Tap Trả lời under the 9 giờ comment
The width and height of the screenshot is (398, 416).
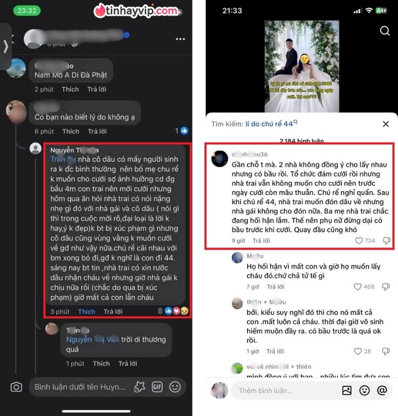[x=261, y=241]
